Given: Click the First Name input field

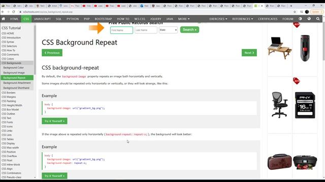Looking at the screenshot, I should (121, 30).
